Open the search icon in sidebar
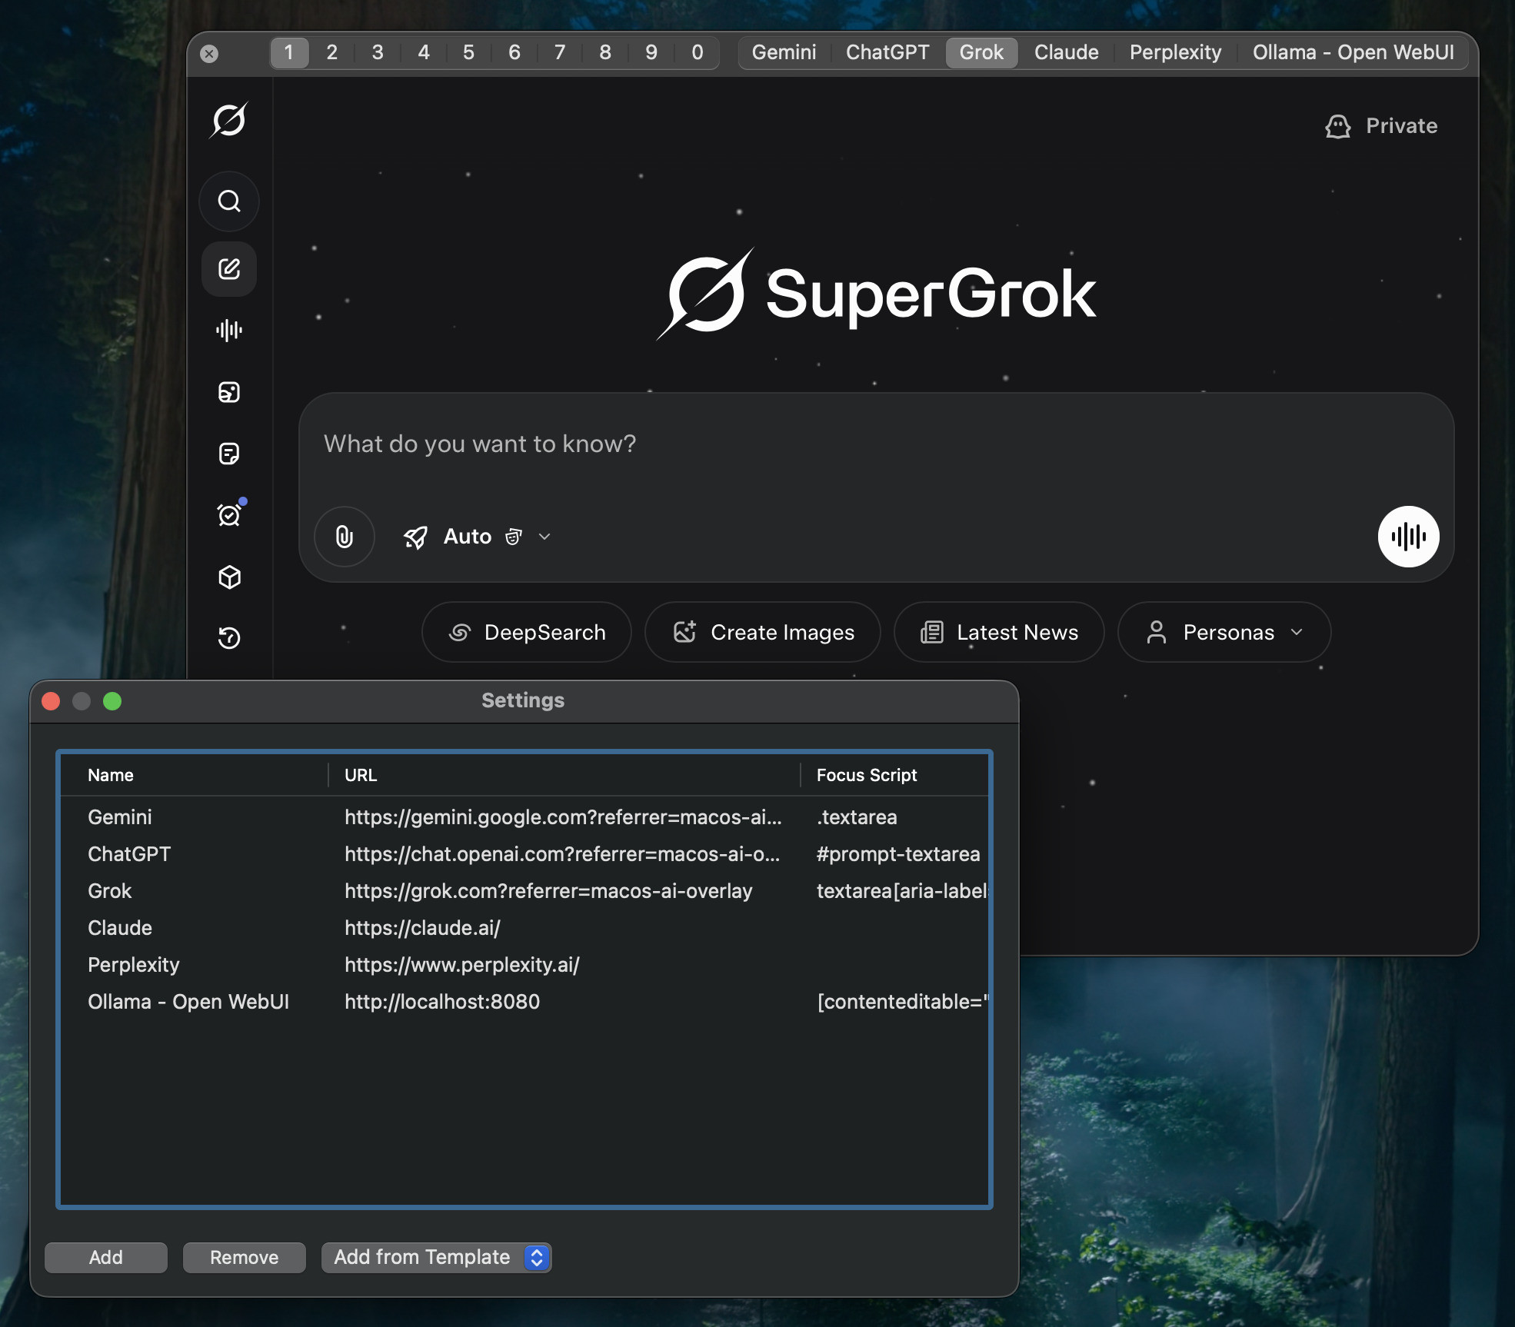Image resolution: width=1515 pixels, height=1327 pixels. tap(229, 201)
